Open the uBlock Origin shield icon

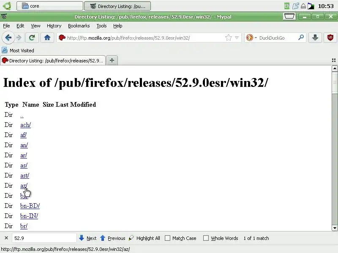click(330, 38)
